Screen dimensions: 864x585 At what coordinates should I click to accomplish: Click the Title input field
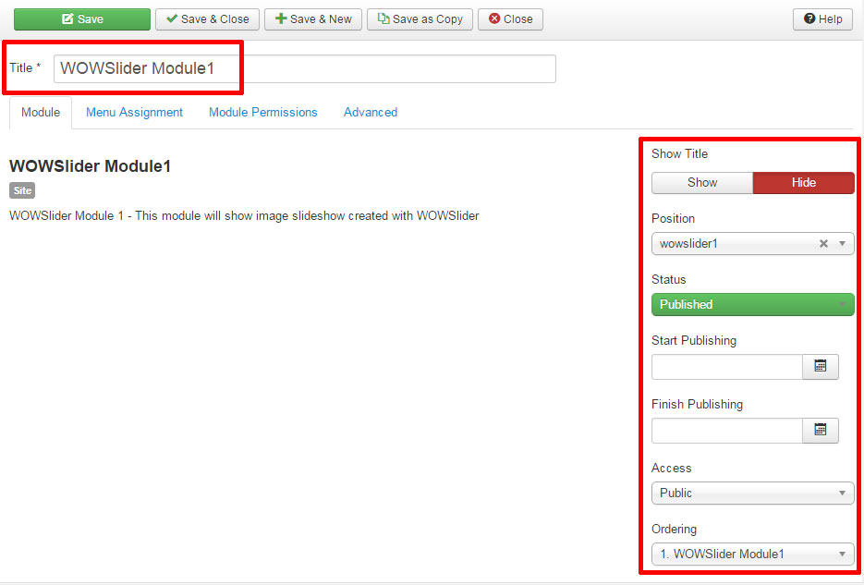tap(305, 69)
